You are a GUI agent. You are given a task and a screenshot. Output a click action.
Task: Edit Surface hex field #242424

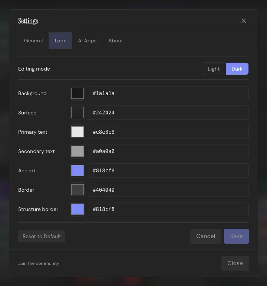(168, 113)
